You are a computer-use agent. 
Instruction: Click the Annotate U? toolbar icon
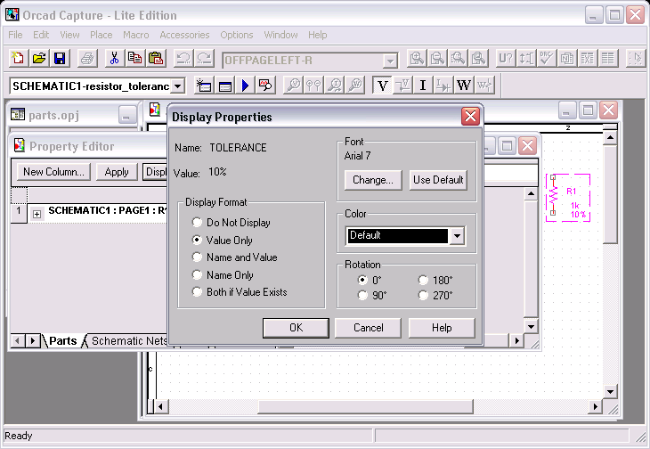click(x=506, y=59)
